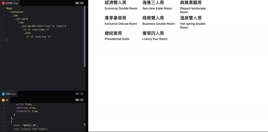Click the 總統套房 heading
The image size is (268, 132).
[113, 33]
